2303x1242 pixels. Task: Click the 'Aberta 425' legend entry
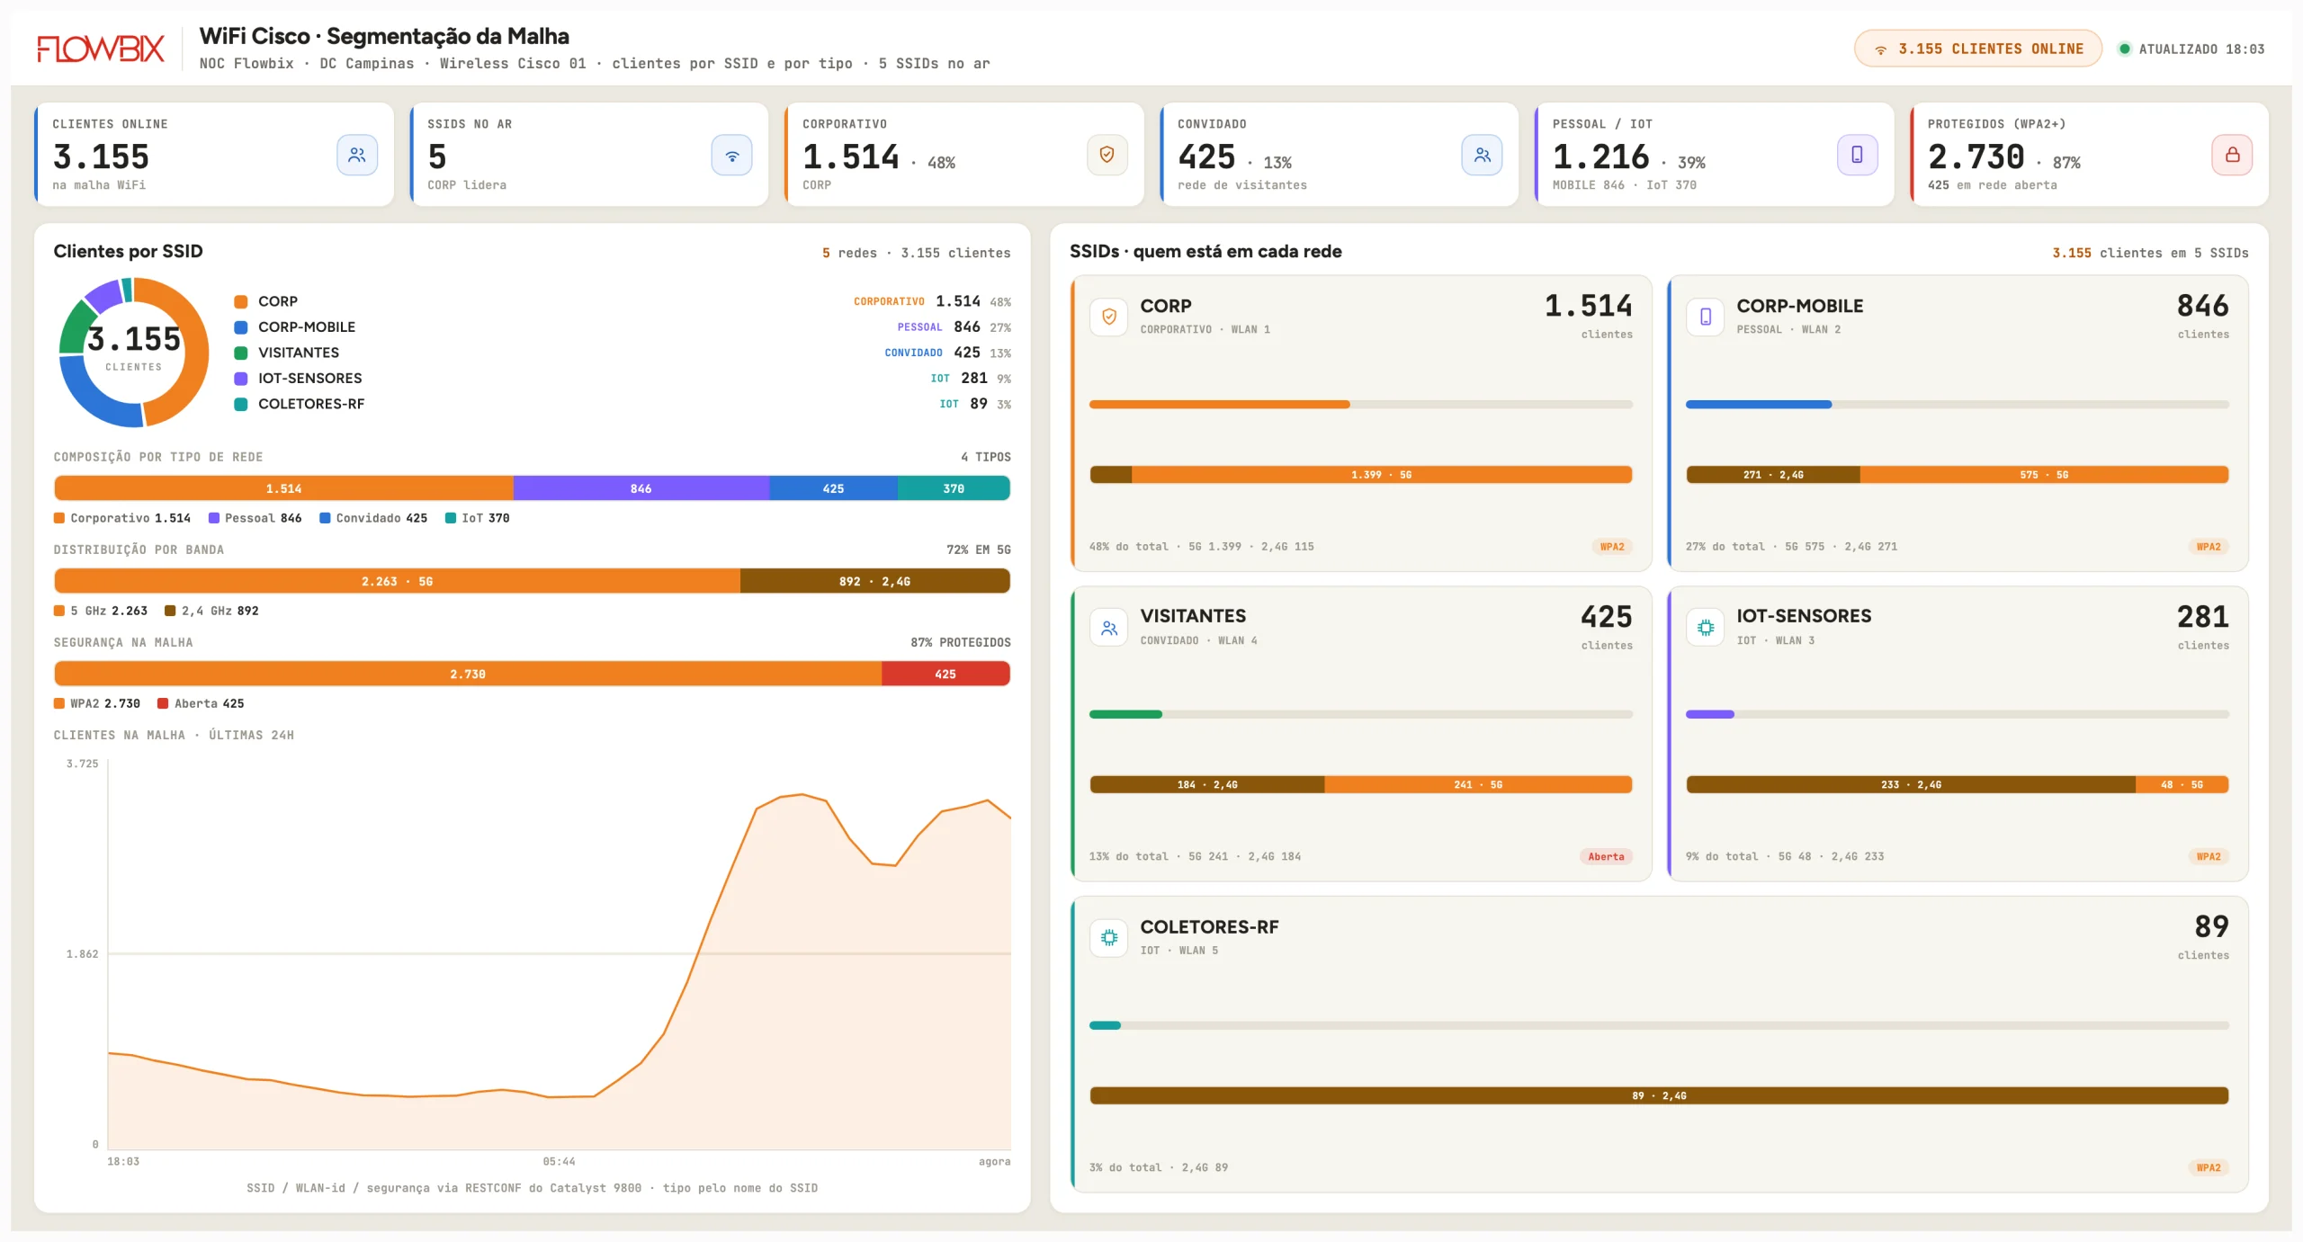(x=201, y=703)
